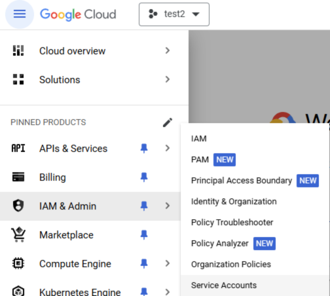
Task: Open Billing menu item
Action: point(52,177)
